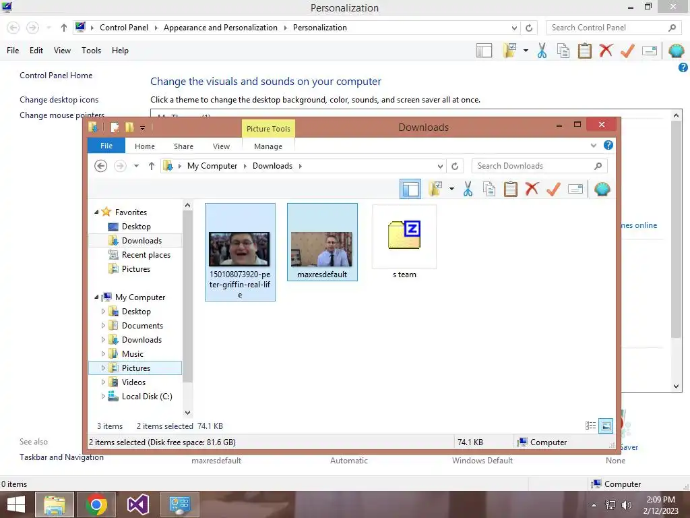This screenshot has height=518, width=690.
Task: Click the red X Delete icon in Downloads toolbar
Action: (x=532, y=189)
